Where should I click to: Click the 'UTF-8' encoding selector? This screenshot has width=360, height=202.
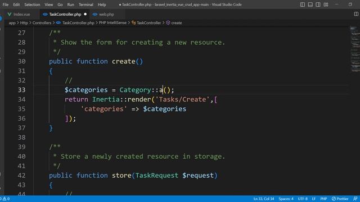[x=303, y=199]
